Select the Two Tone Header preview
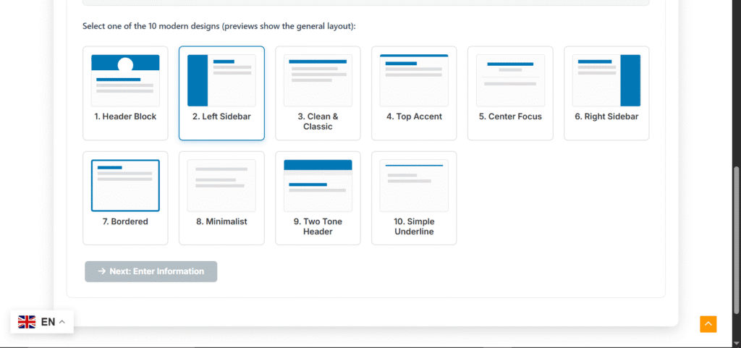This screenshot has width=741, height=348. coord(318,185)
